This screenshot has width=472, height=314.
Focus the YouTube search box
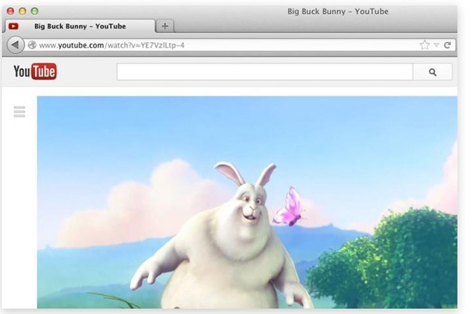coord(265,72)
